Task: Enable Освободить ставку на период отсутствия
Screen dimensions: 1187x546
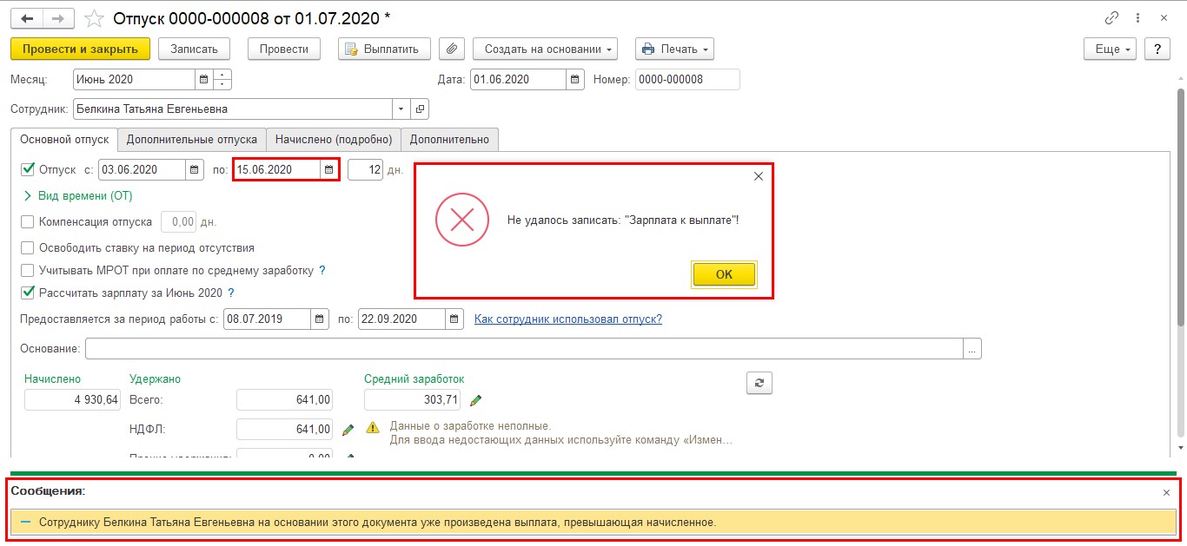Action: click(28, 248)
